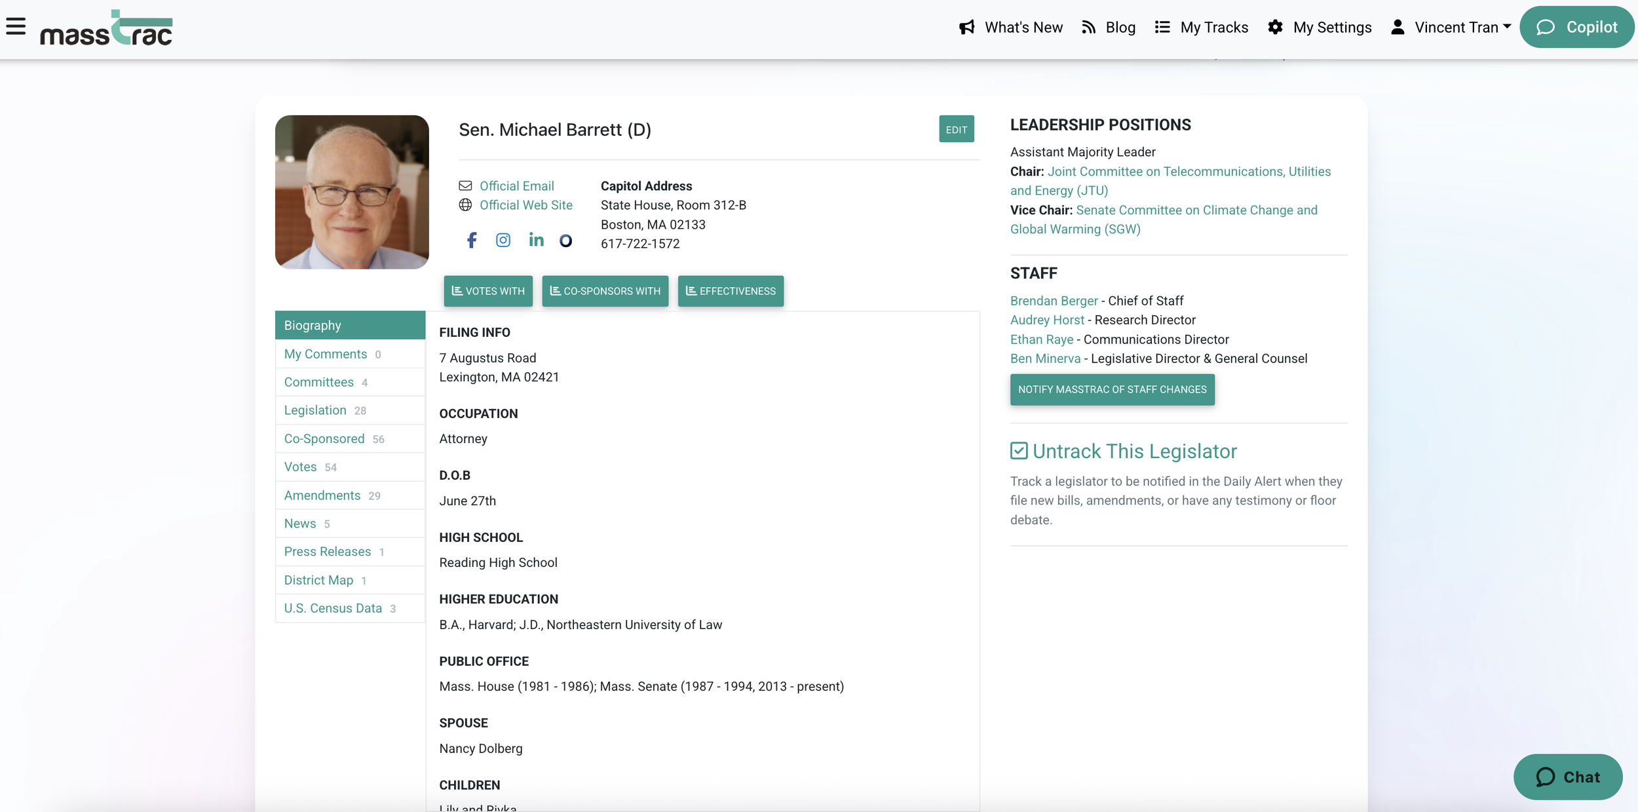
Task: Open My Settings gear icon
Action: coord(1275,27)
